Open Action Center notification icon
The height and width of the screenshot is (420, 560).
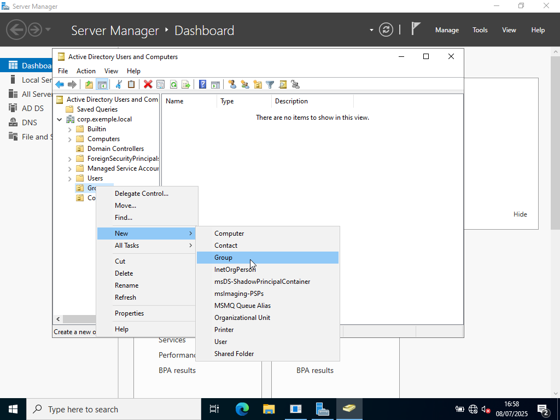point(543,410)
